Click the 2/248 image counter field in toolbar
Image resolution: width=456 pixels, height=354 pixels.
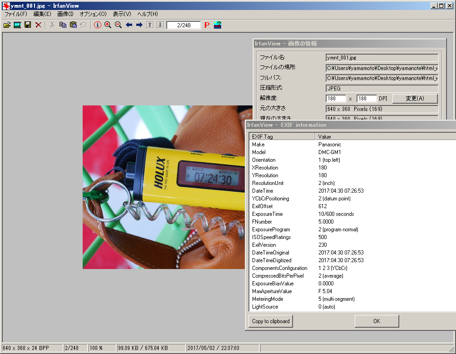pos(184,25)
